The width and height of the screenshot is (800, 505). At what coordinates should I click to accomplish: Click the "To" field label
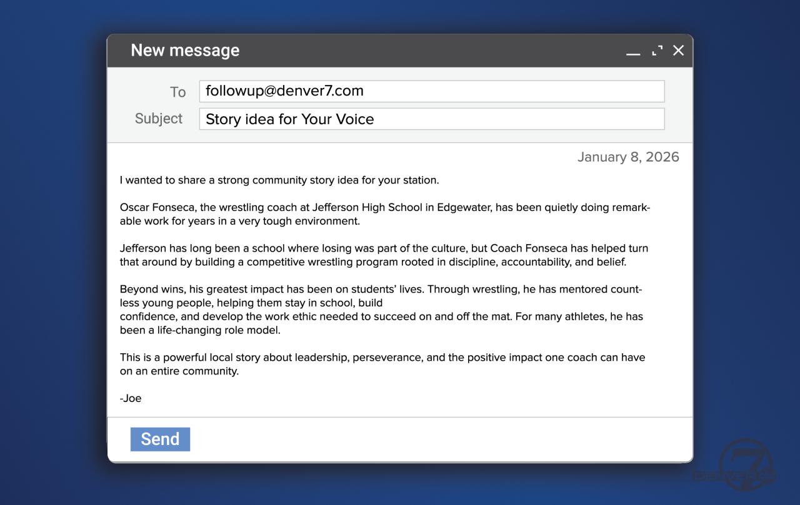(x=177, y=92)
